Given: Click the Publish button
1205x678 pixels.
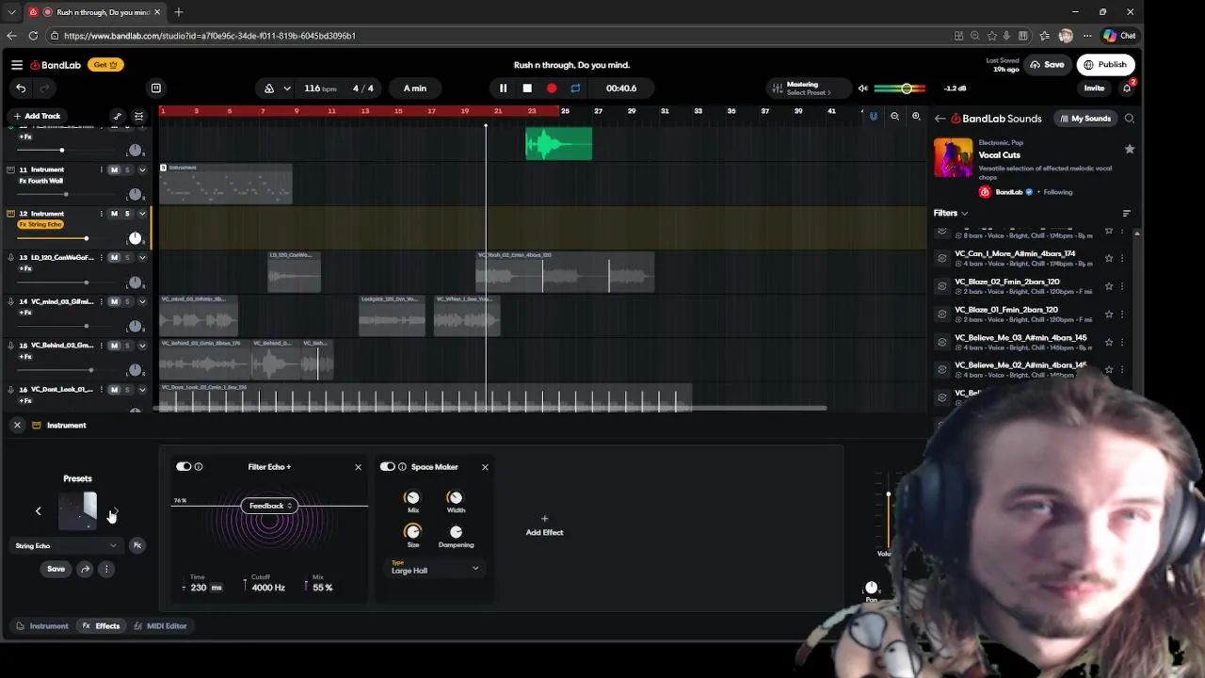Looking at the screenshot, I should tap(1105, 65).
